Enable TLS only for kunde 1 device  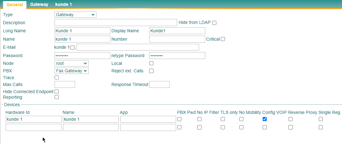tap(223, 119)
